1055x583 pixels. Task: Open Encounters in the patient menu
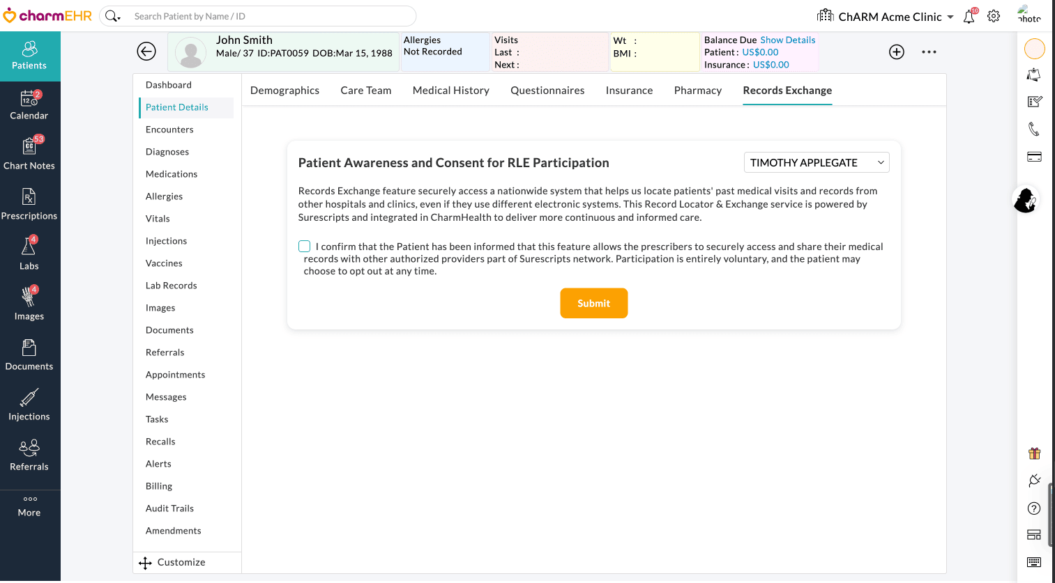coord(169,130)
